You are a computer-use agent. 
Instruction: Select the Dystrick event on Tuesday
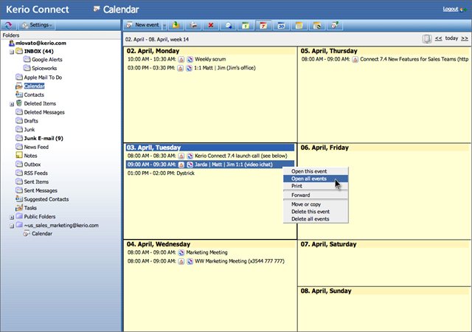pos(185,173)
